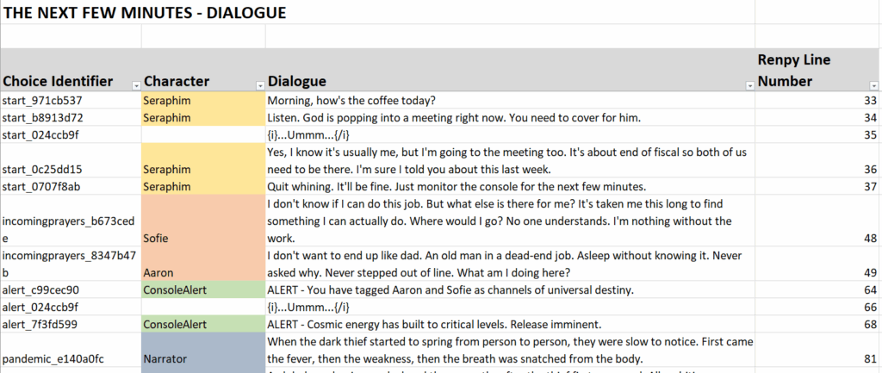Click the 'Choice Identifier' header cell

click(x=59, y=81)
